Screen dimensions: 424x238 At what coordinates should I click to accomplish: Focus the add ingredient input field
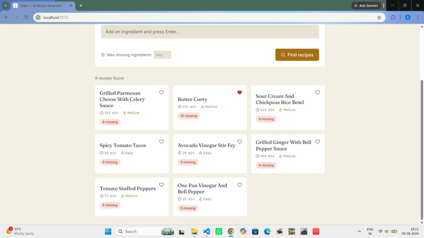pyautogui.click(x=210, y=32)
